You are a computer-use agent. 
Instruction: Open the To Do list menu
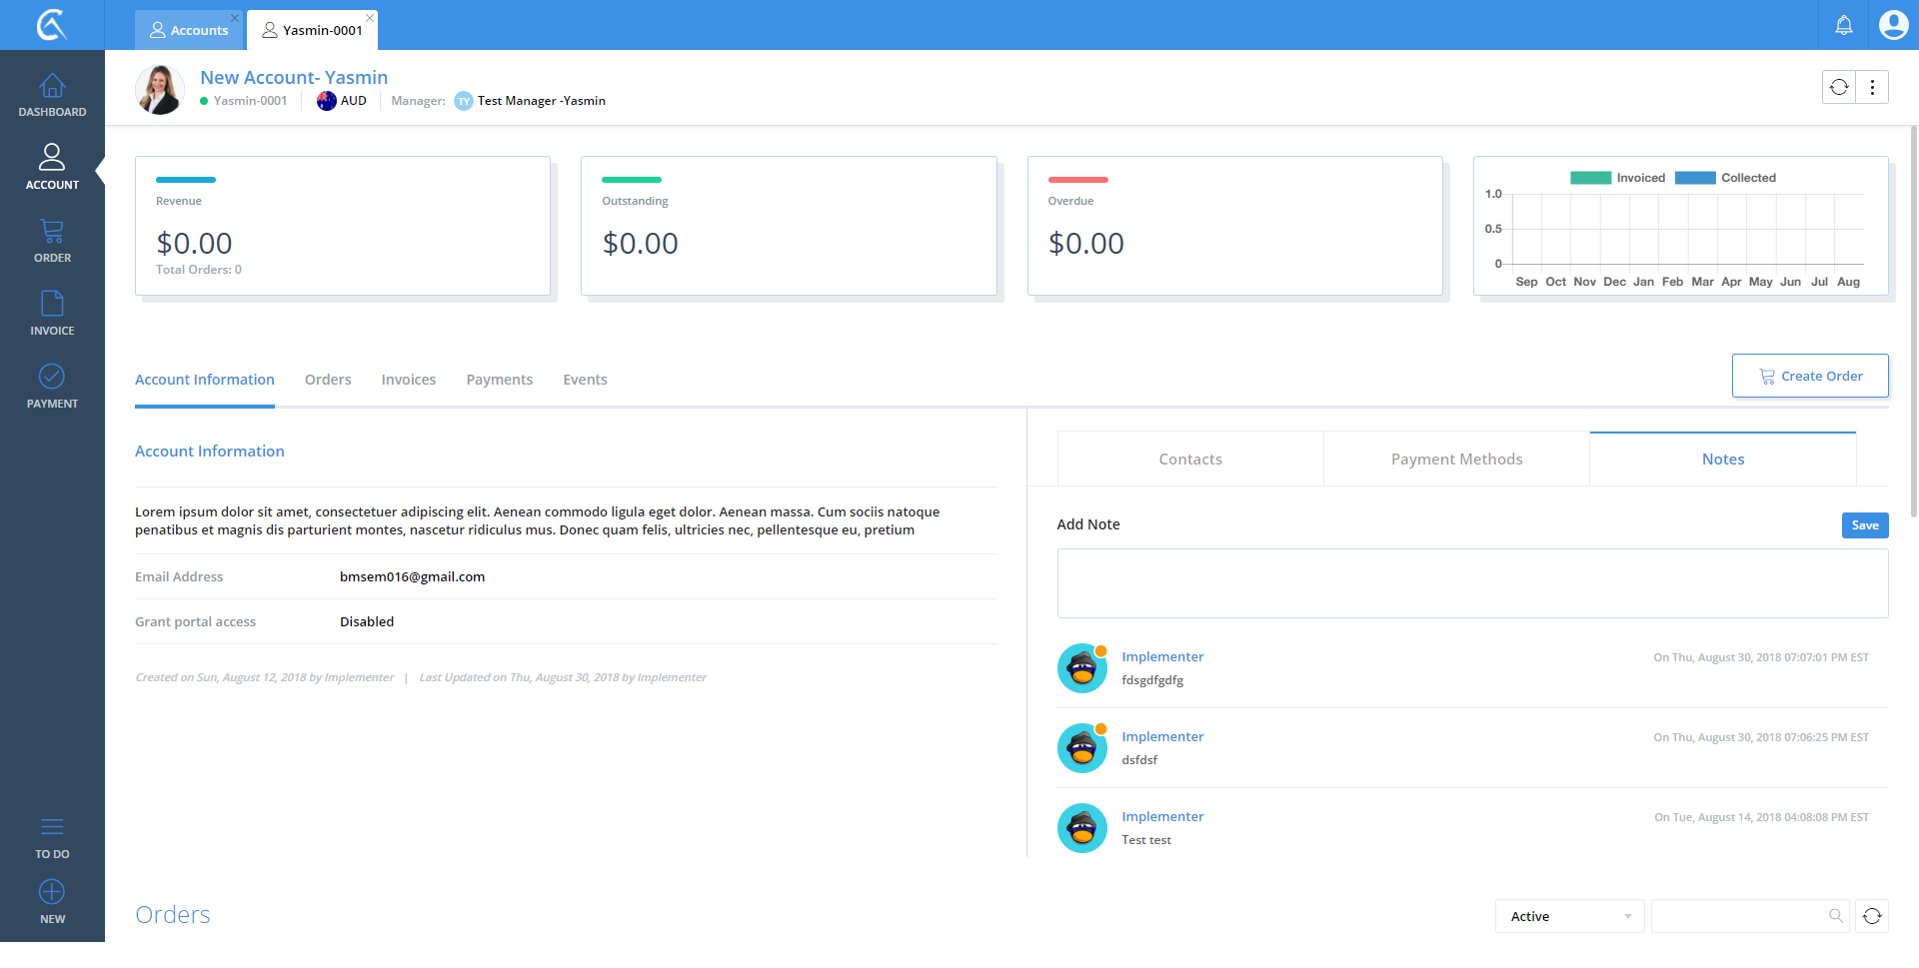pyautogui.click(x=52, y=837)
